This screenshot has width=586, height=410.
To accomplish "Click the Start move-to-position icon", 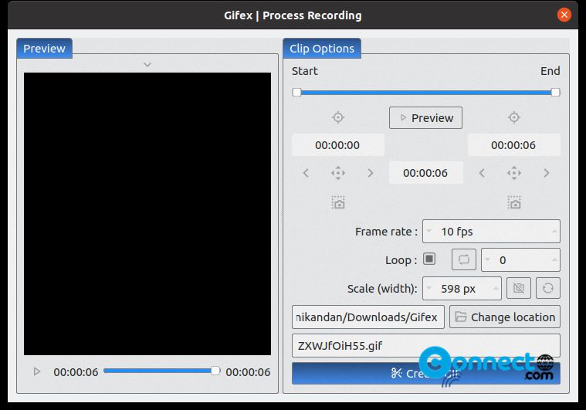I will click(338, 173).
